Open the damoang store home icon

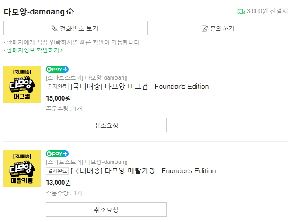70,11
